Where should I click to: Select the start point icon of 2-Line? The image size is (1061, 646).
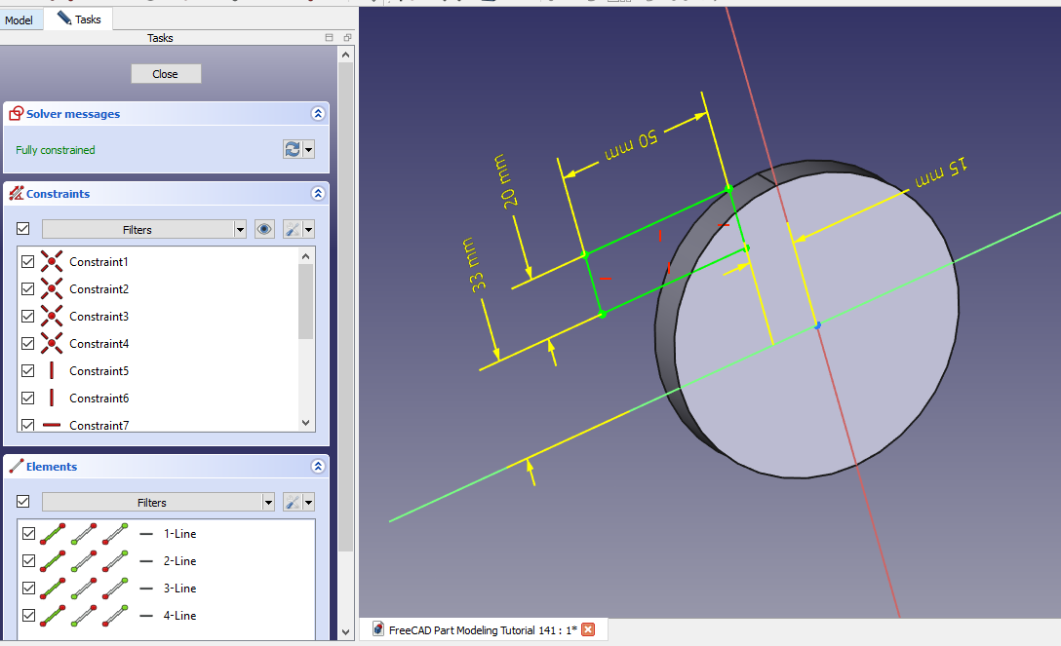(84, 561)
